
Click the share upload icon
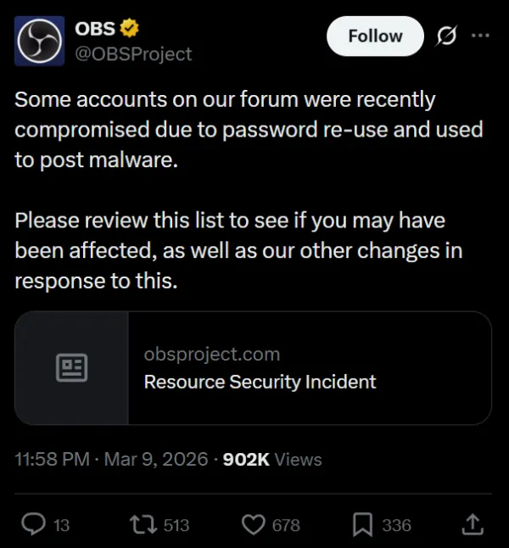point(474,523)
